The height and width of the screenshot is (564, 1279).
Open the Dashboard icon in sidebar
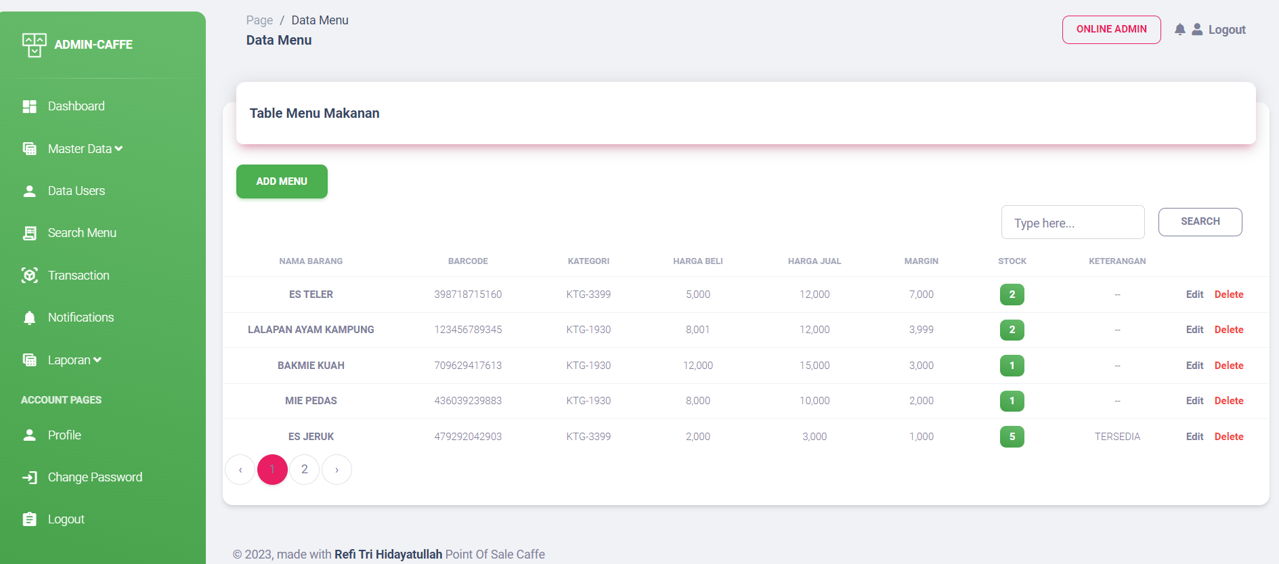29,106
